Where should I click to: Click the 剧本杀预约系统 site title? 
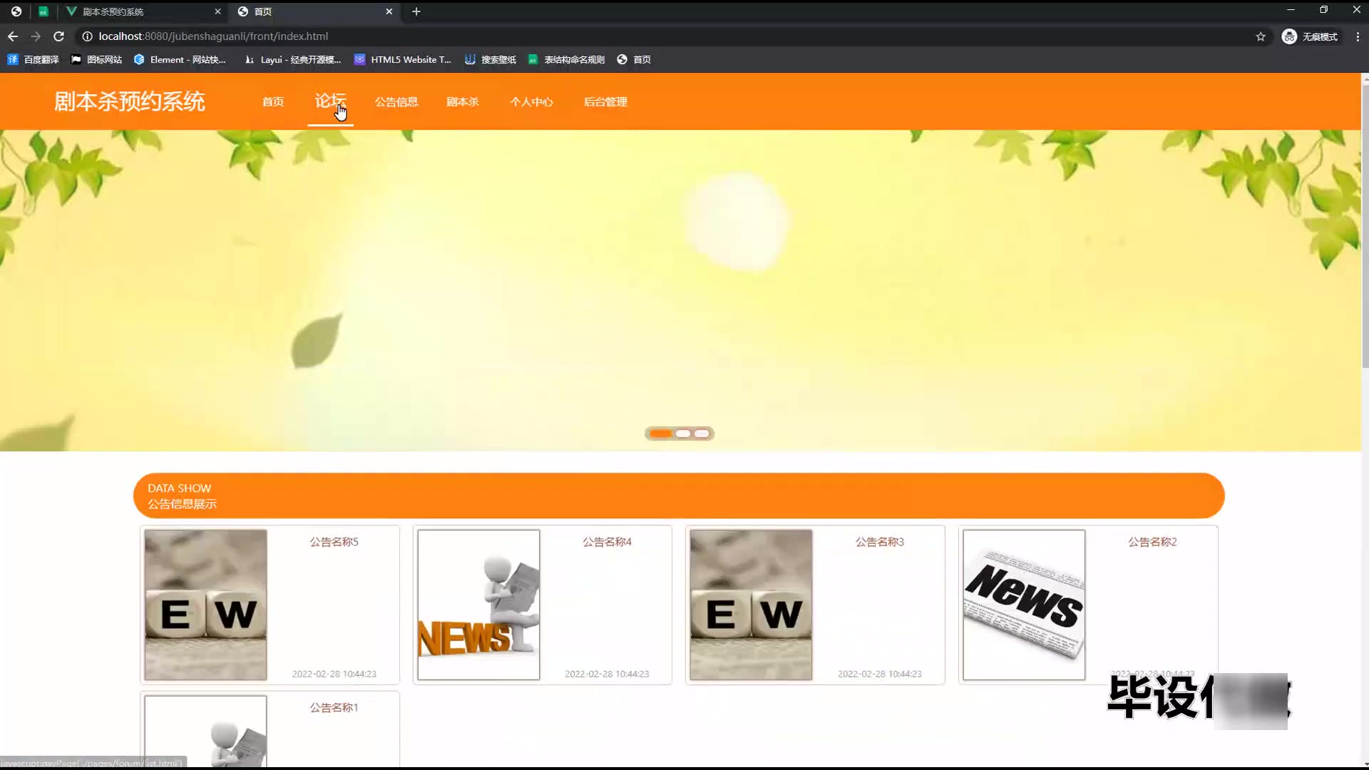pyautogui.click(x=130, y=101)
